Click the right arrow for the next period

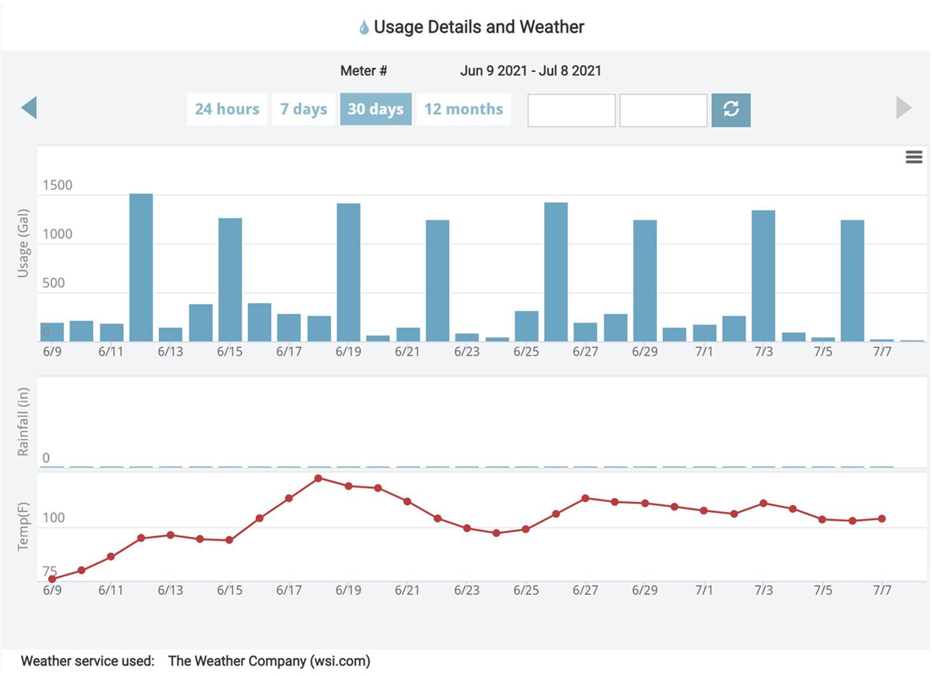click(904, 107)
